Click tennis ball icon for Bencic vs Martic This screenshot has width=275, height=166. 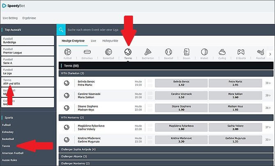point(66,83)
